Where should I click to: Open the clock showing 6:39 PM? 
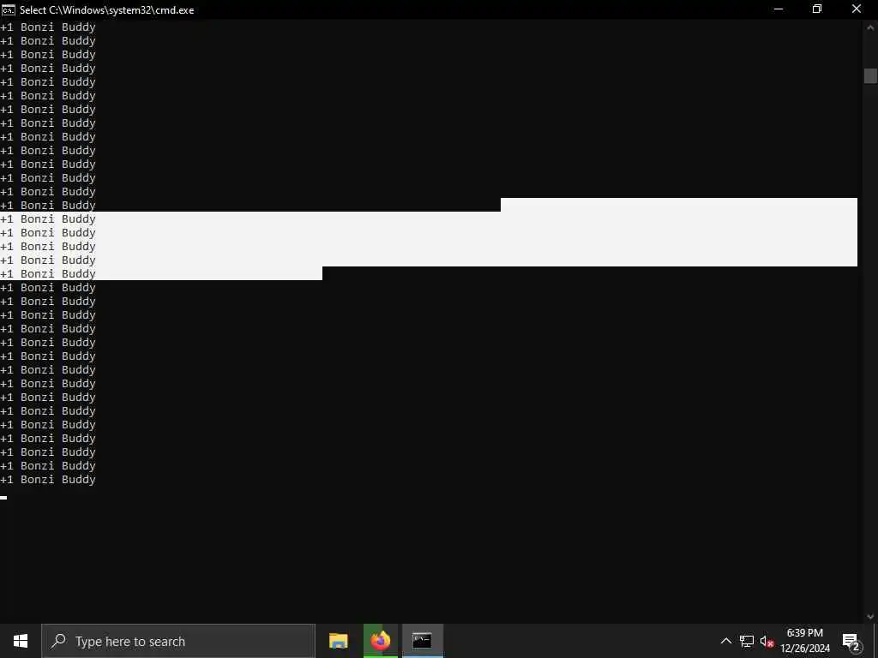(x=805, y=641)
